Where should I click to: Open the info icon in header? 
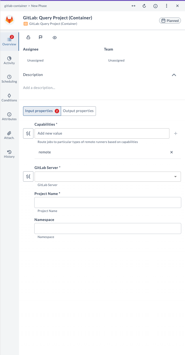(155, 6)
